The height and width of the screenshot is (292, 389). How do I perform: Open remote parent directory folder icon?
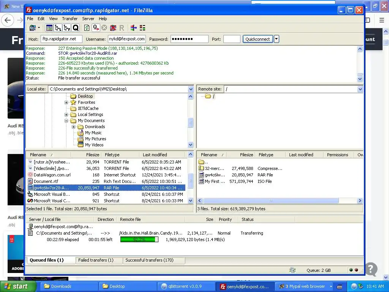201,162
